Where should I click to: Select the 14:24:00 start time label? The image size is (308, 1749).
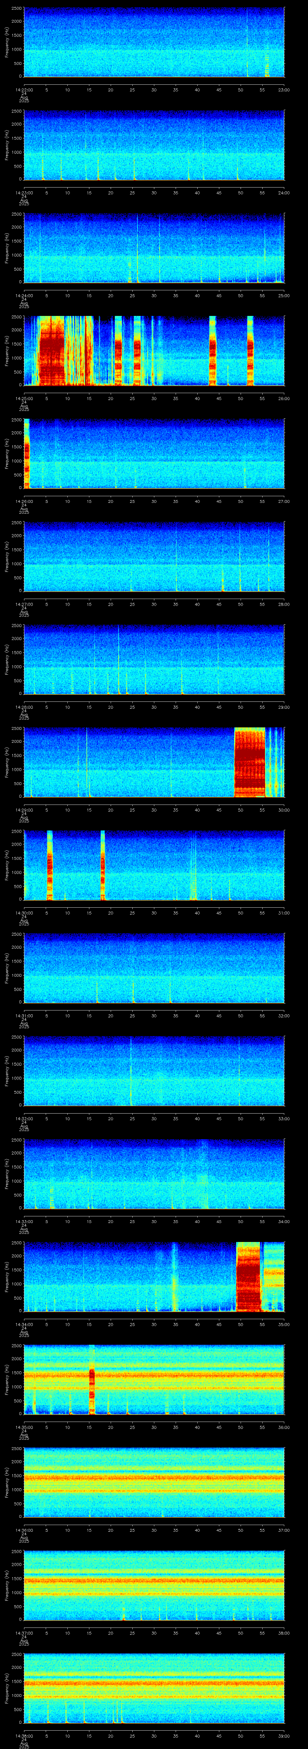[24, 296]
